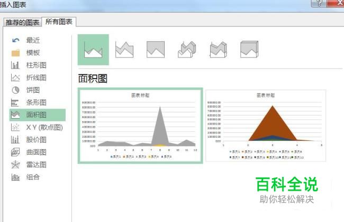Image resolution: width=344 pixels, height=222 pixels.
Task: Select the 折线图 category label
Action: point(36,78)
